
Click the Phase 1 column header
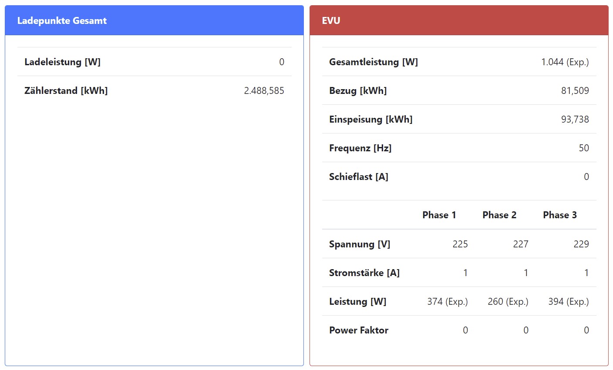(x=439, y=215)
